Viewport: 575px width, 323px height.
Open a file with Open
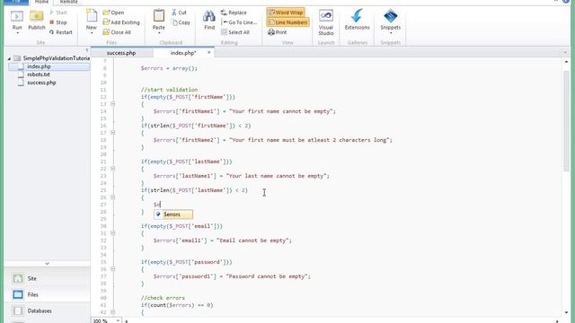[x=113, y=13]
